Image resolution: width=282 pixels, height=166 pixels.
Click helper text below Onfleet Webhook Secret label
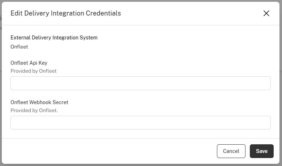[34, 110]
